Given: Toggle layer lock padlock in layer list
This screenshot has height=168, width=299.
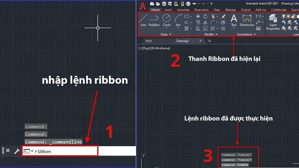Looking at the screenshot, I should (293, 16).
